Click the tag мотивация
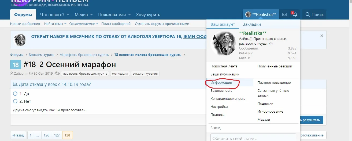The image size is (352, 141). [120, 73]
